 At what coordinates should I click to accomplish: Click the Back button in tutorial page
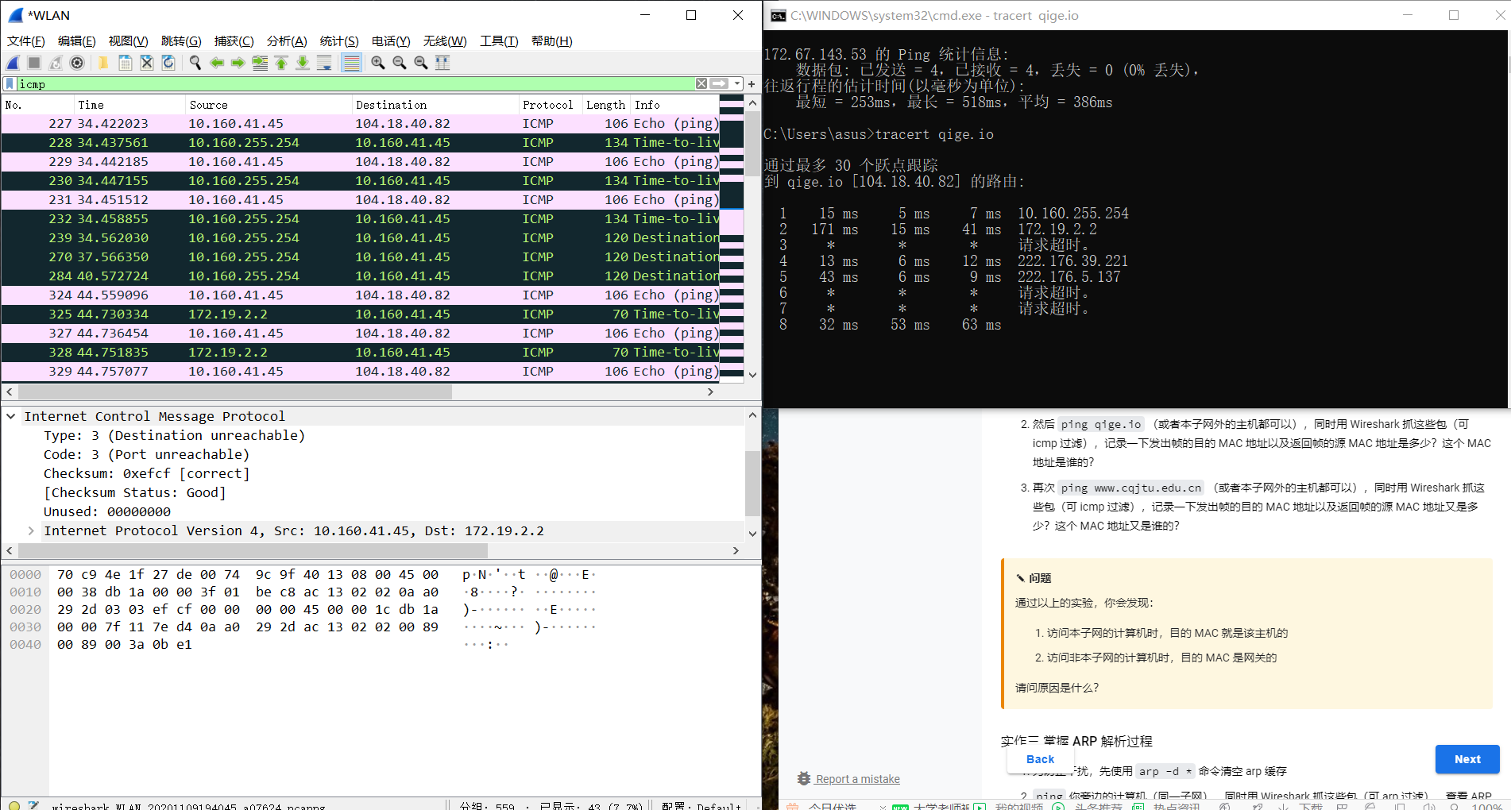[x=1040, y=759]
